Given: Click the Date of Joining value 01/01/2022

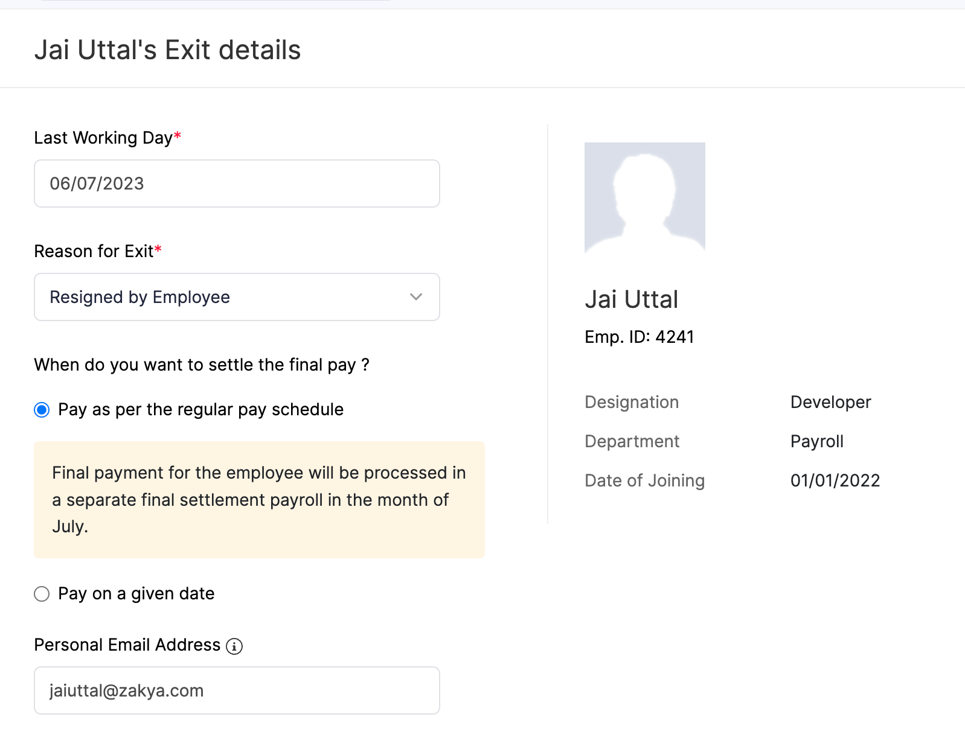Looking at the screenshot, I should click(835, 480).
